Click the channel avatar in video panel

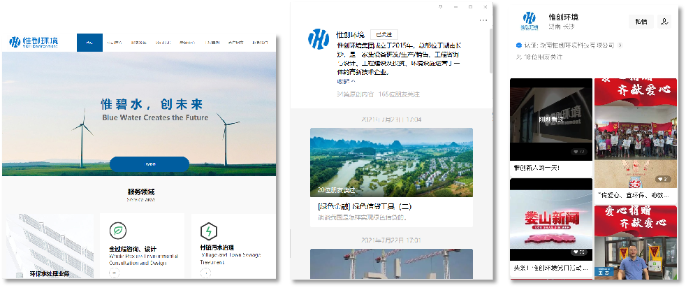pos(530,20)
